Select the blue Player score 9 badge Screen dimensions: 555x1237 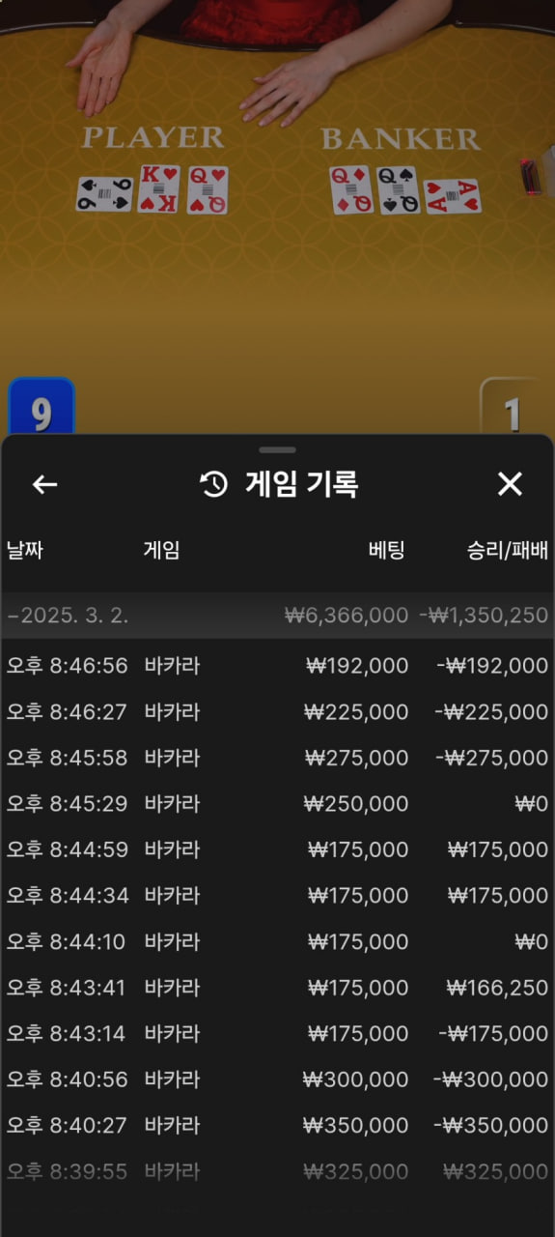pyautogui.click(x=42, y=408)
